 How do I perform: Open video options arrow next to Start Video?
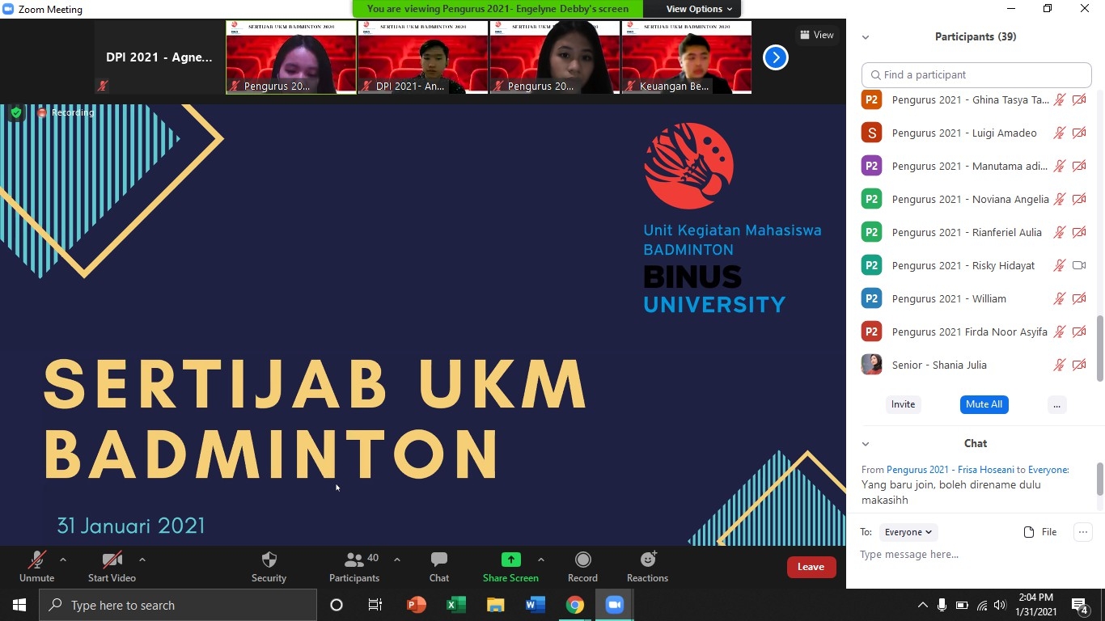142,560
